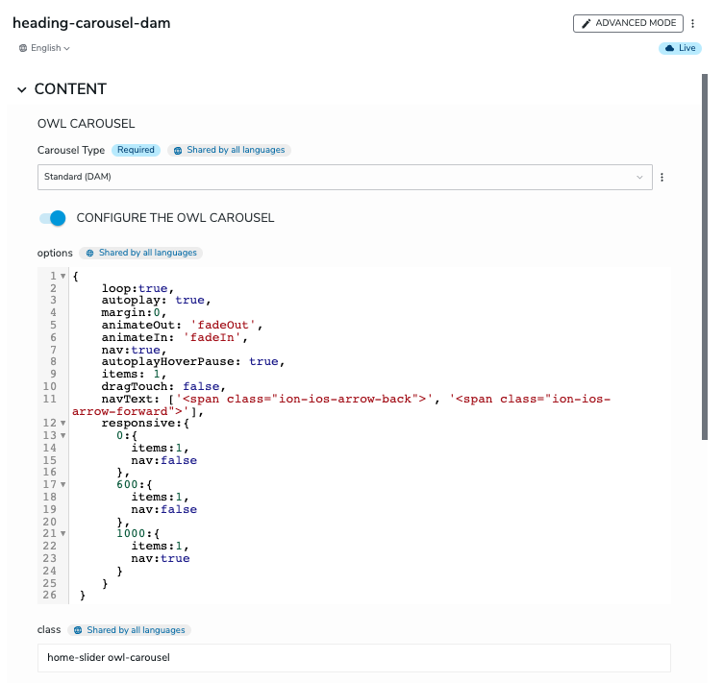Click globe icon in Carousel Type shared badge
Image resolution: width=724 pixels, height=683 pixels.
point(178,151)
